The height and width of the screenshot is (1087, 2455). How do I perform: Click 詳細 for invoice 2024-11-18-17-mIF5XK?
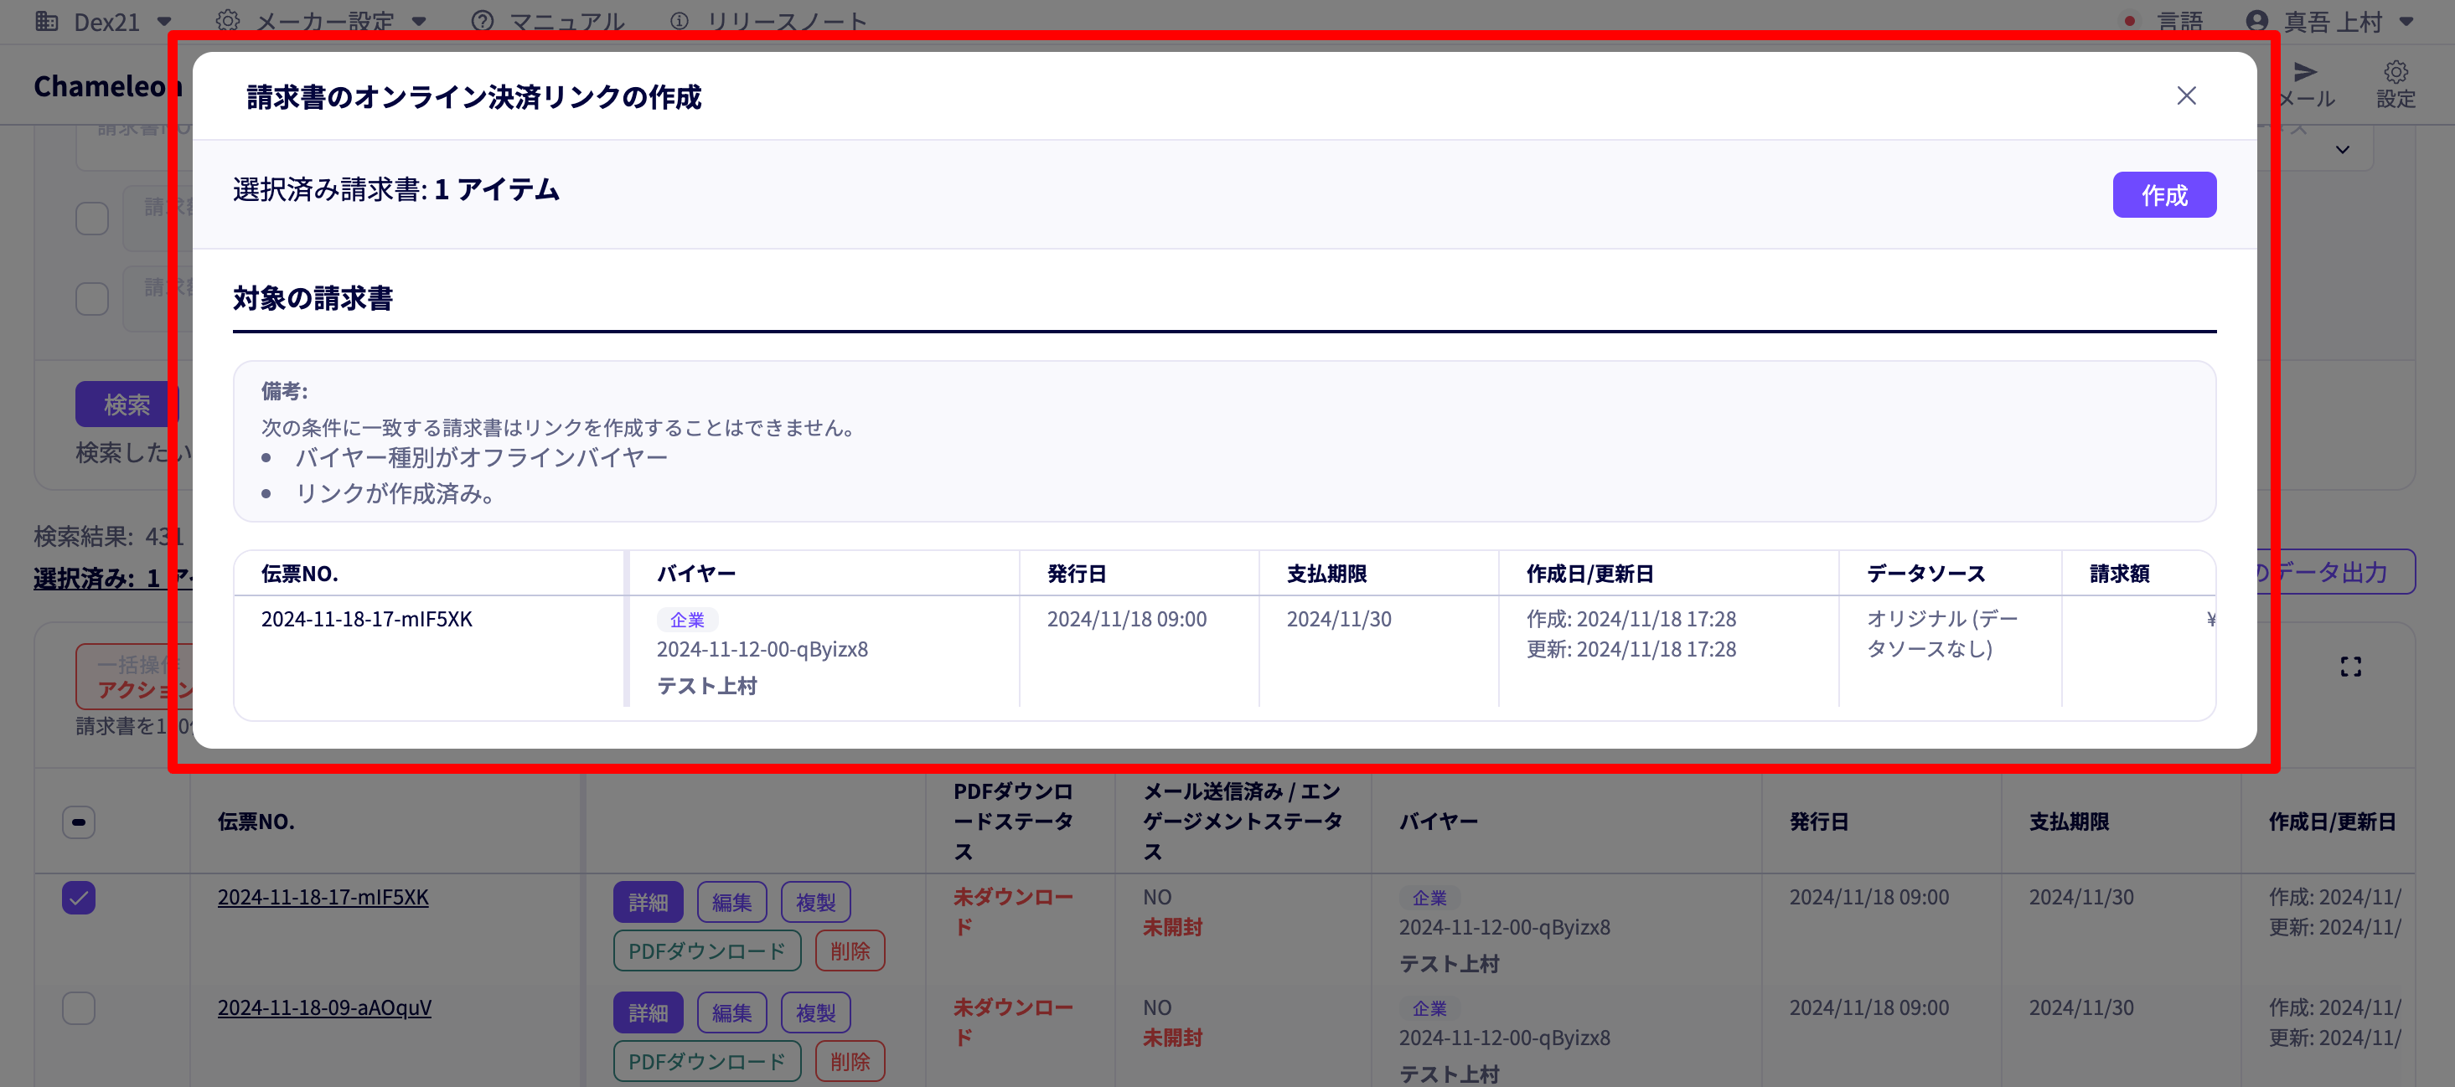[x=648, y=902]
